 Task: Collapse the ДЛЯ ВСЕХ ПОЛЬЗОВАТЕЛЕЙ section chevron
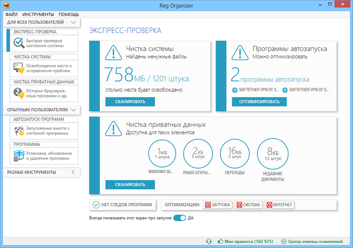73,22
